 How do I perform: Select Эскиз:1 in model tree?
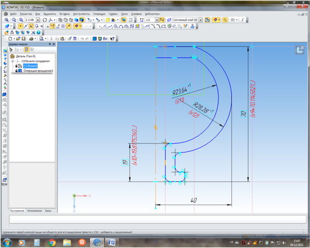click(x=30, y=66)
